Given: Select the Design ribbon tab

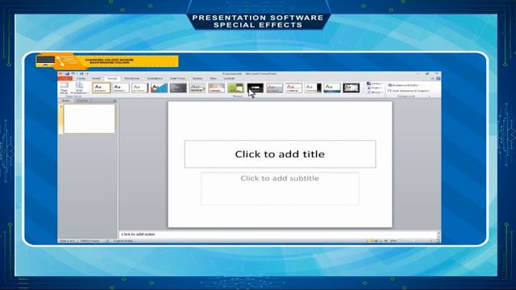Looking at the screenshot, I should click(112, 79).
